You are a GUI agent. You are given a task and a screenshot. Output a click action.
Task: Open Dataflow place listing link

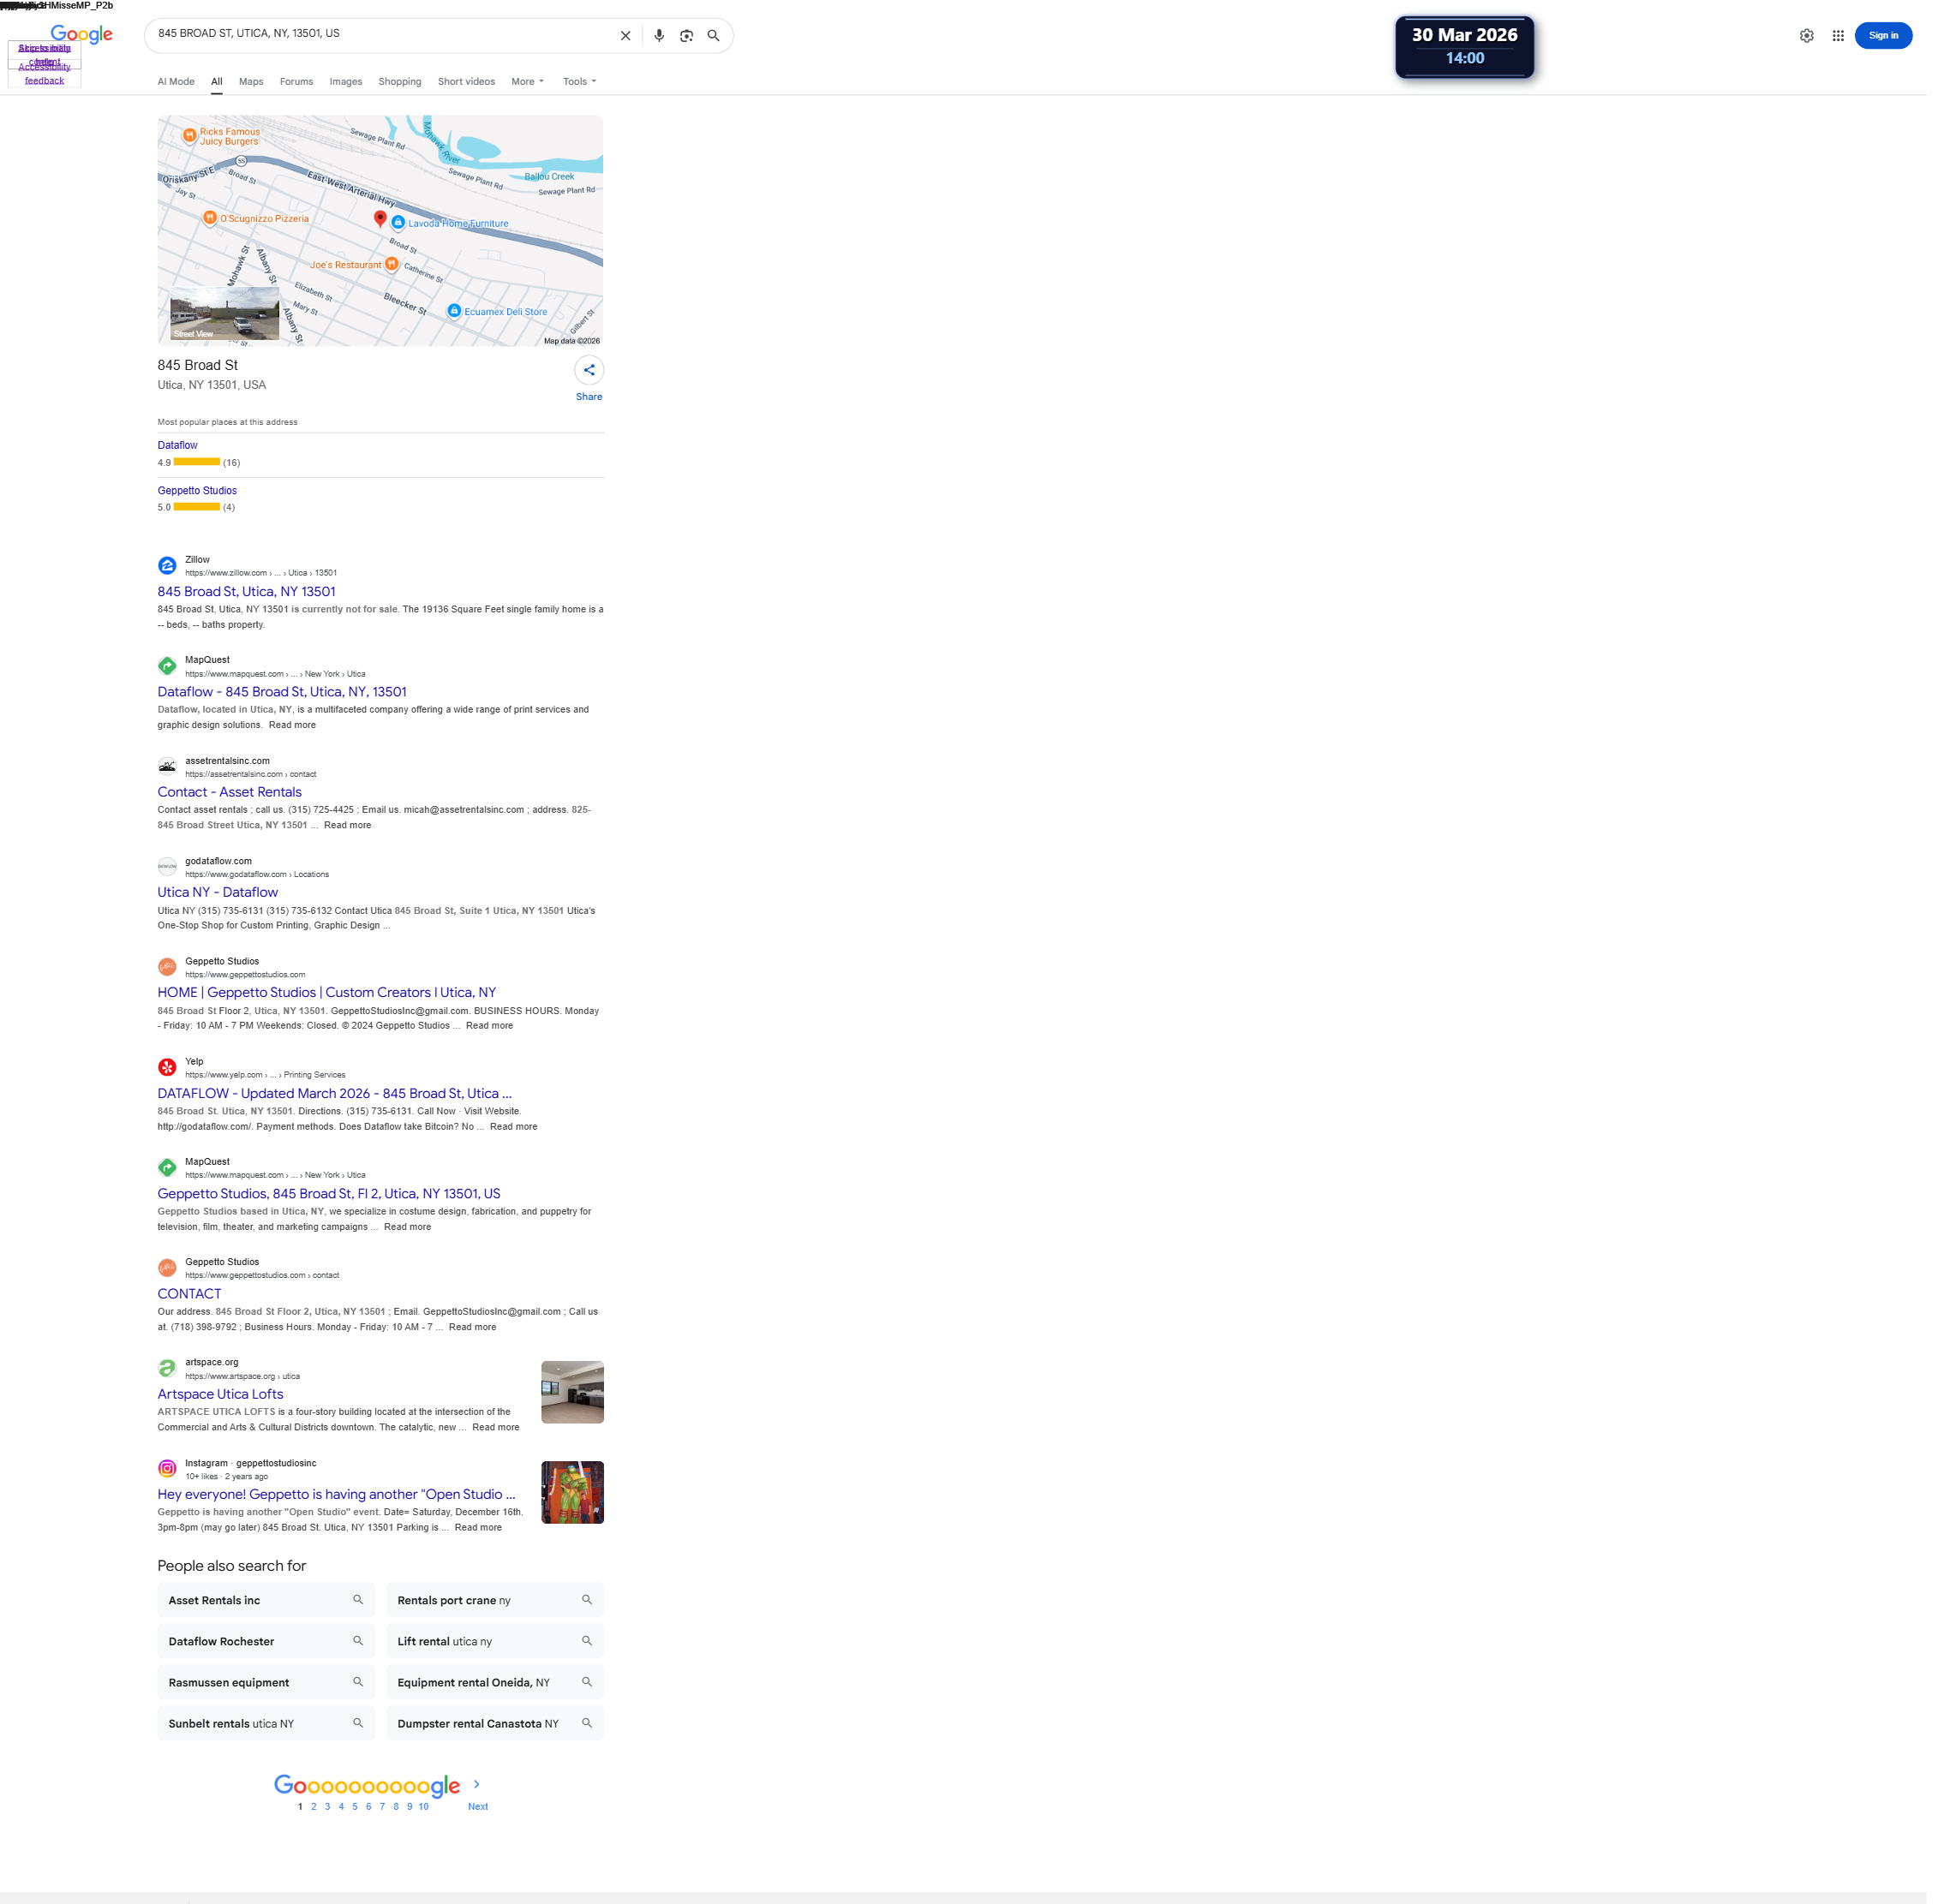coord(177,445)
